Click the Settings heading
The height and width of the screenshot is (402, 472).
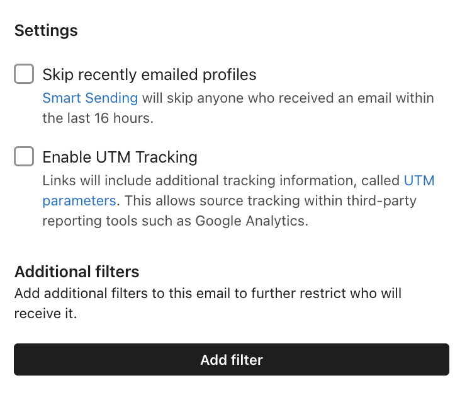coord(46,30)
